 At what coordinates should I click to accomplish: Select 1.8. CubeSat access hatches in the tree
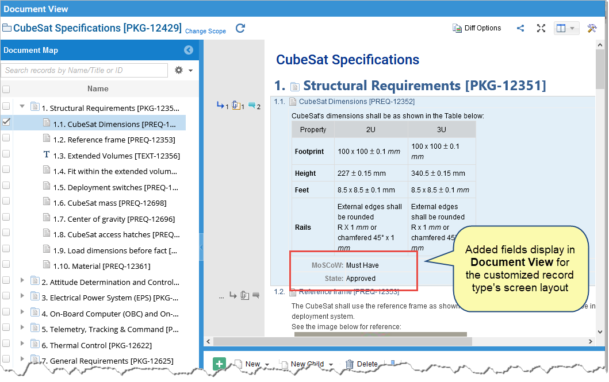pyautogui.click(x=117, y=234)
